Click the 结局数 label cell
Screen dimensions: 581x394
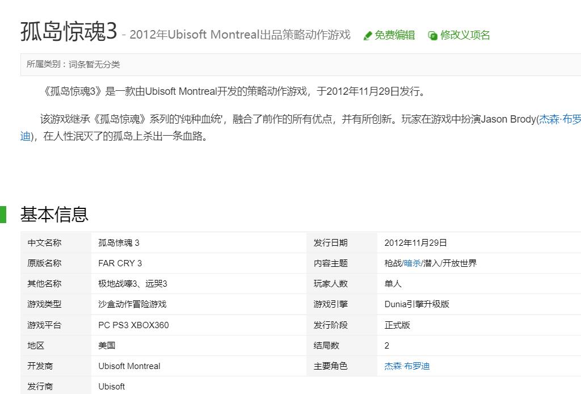pyautogui.click(x=342, y=345)
